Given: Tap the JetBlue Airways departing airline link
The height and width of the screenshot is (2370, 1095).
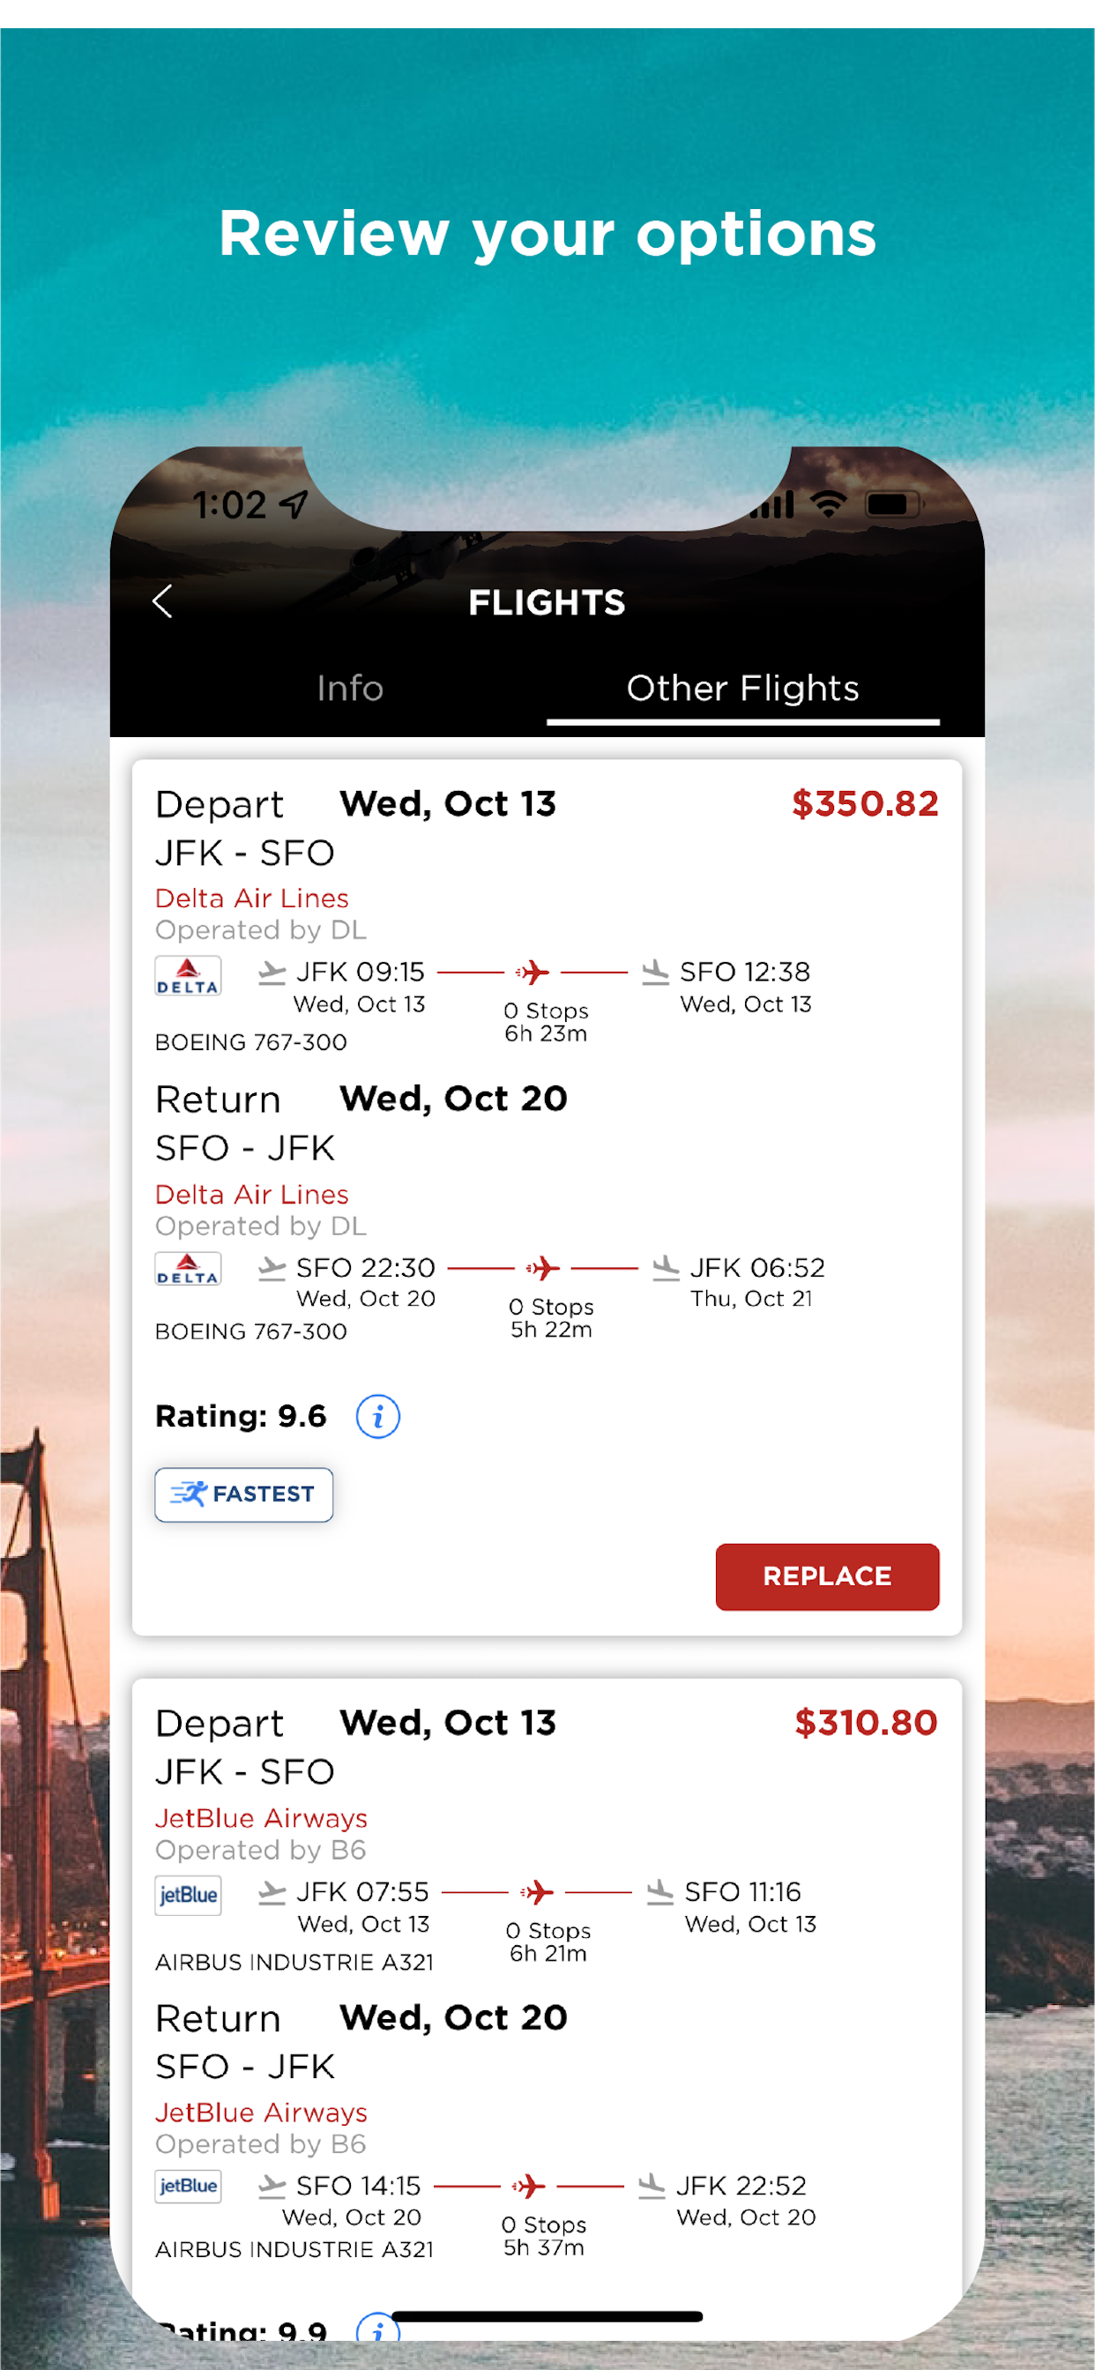Looking at the screenshot, I should (x=260, y=1818).
